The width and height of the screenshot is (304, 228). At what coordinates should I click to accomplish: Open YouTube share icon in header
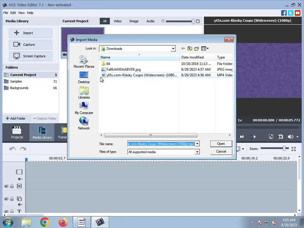pyautogui.click(x=297, y=13)
